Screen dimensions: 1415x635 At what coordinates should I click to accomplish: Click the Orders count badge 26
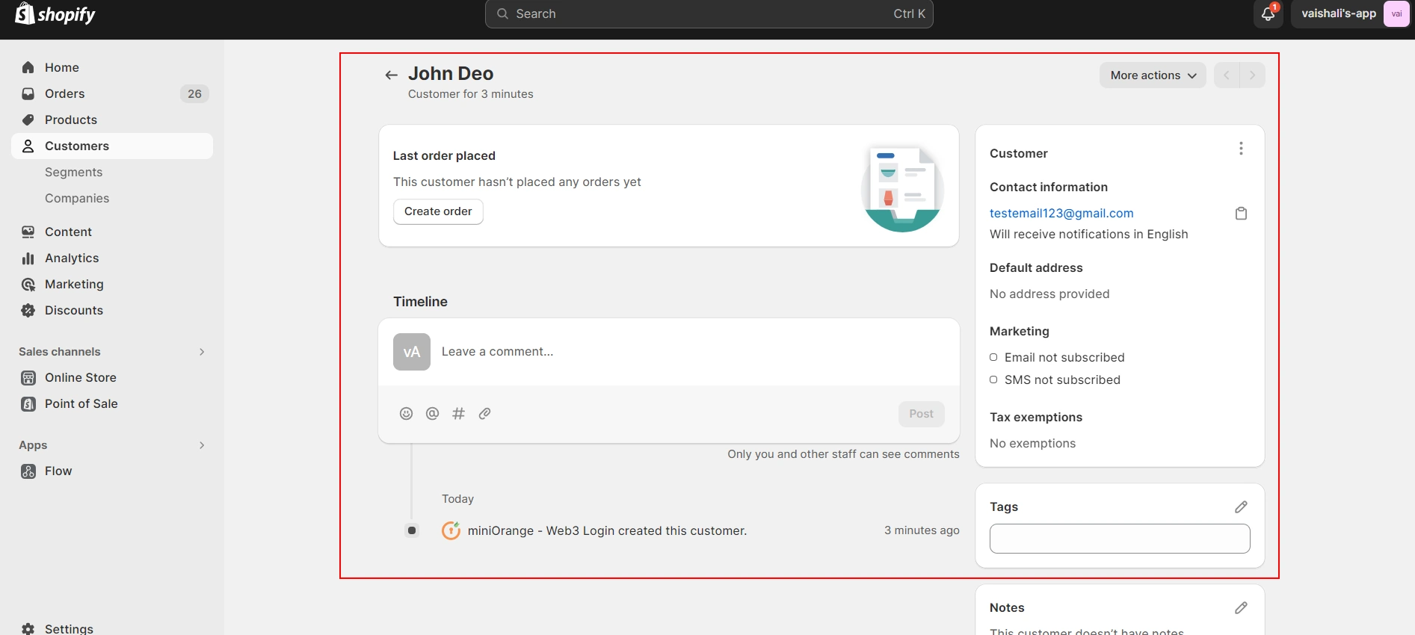[x=194, y=93]
